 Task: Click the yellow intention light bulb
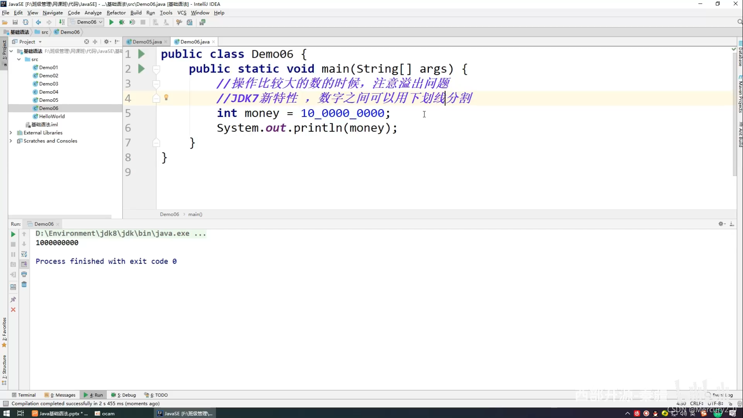click(x=166, y=98)
